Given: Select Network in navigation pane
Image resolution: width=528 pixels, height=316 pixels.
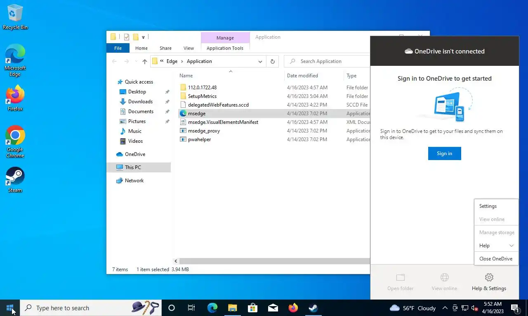Looking at the screenshot, I should 134,181.
